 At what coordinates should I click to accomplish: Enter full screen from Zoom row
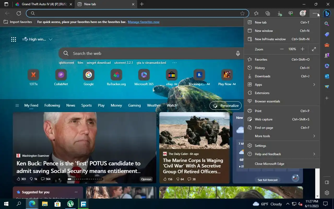click(314, 49)
